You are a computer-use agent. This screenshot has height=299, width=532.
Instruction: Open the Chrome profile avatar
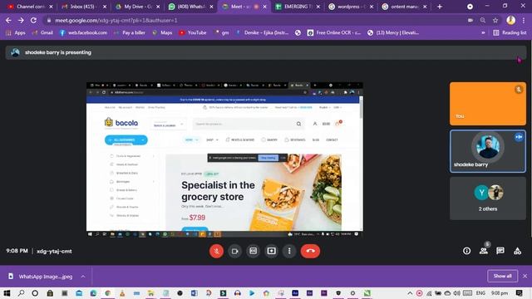pos(511,20)
